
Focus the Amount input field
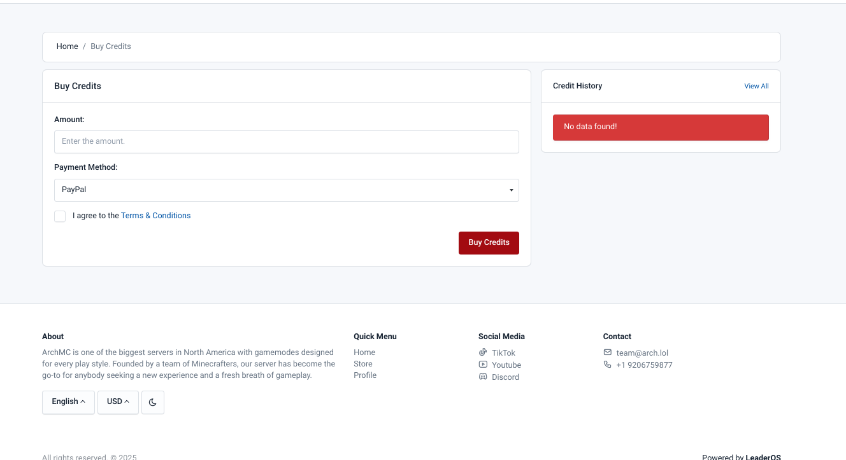287,142
